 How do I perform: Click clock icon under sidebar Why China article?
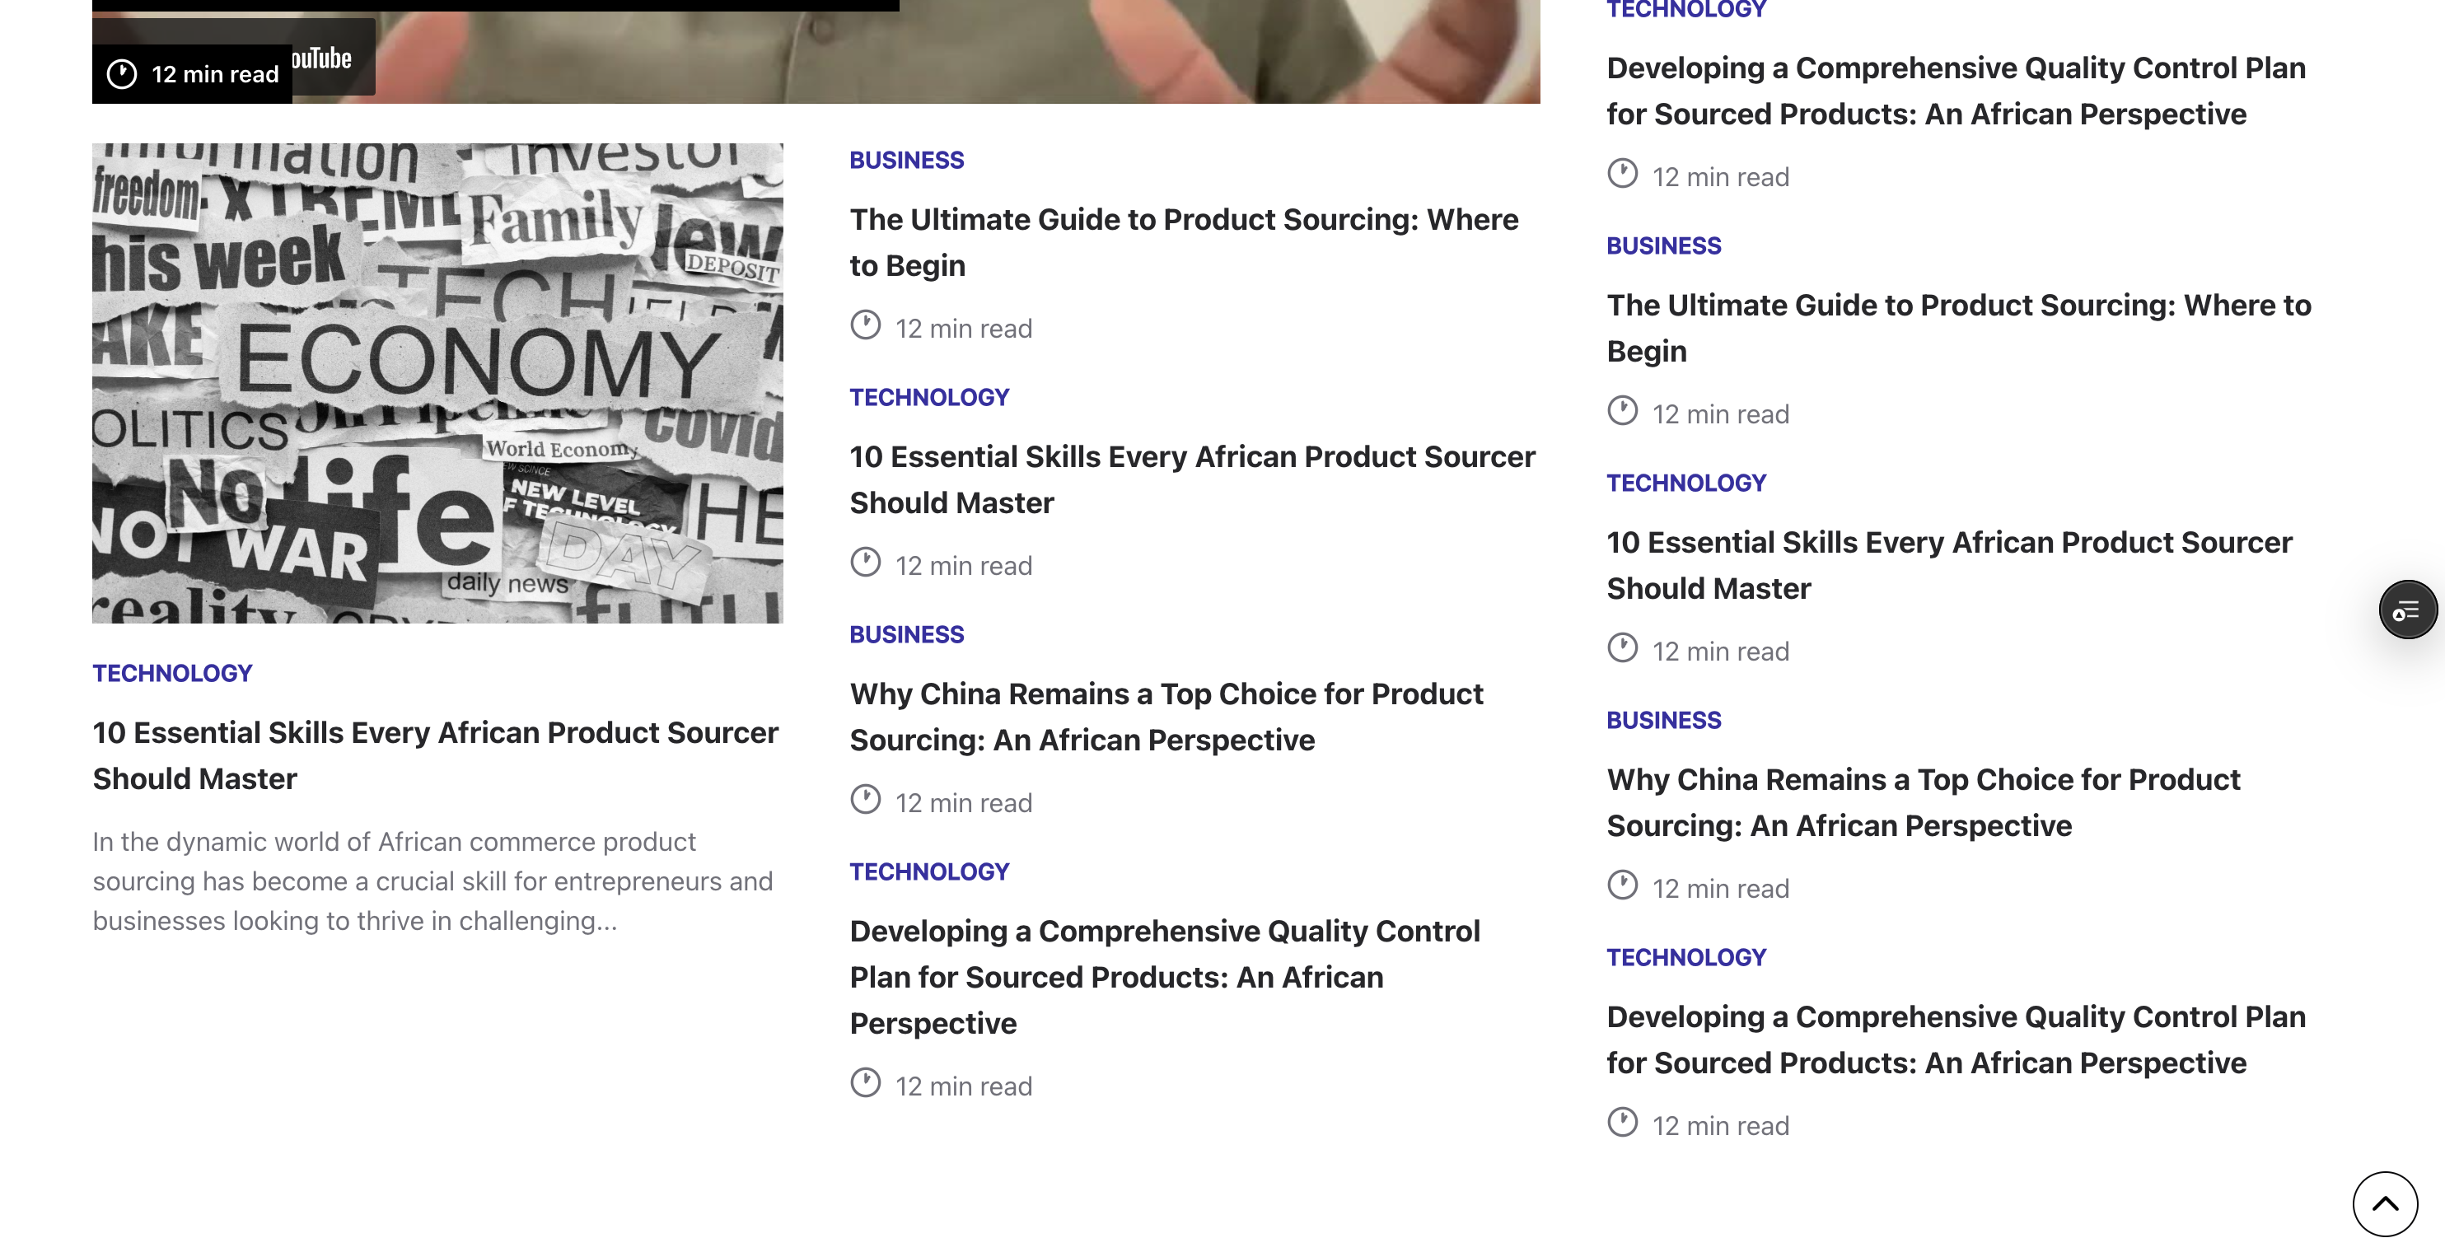coord(1622,885)
